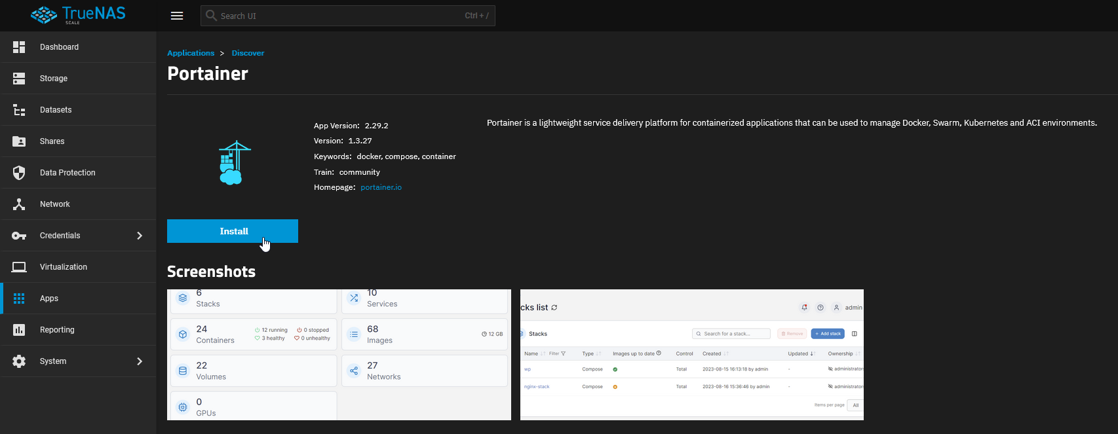Open the Reporting page
The height and width of the screenshot is (434, 1118).
[x=78, y=330]
